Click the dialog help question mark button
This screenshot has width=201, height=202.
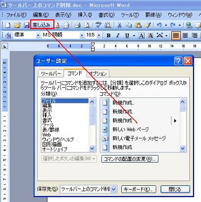(178, 61)
